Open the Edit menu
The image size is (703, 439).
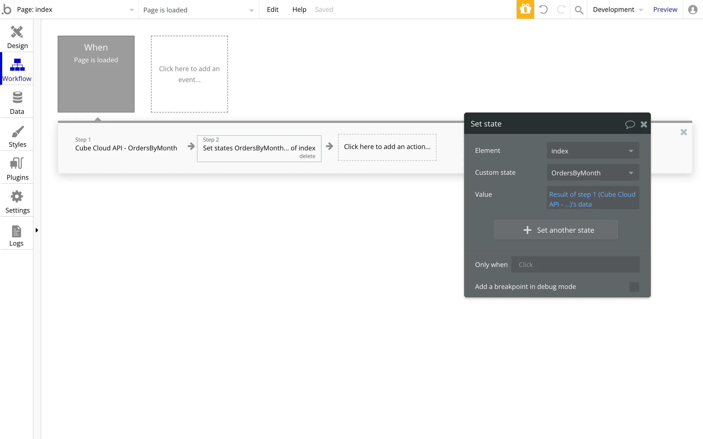point(272,10)
